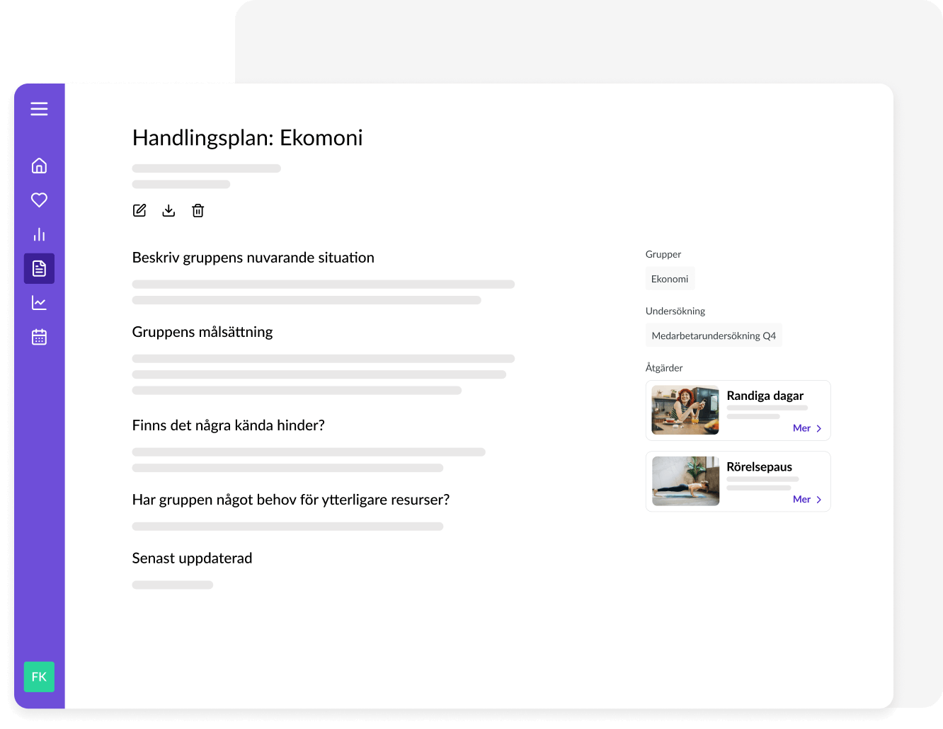
Task: Click 'Senast uppdaterad' heading
Action: point(193,558)
